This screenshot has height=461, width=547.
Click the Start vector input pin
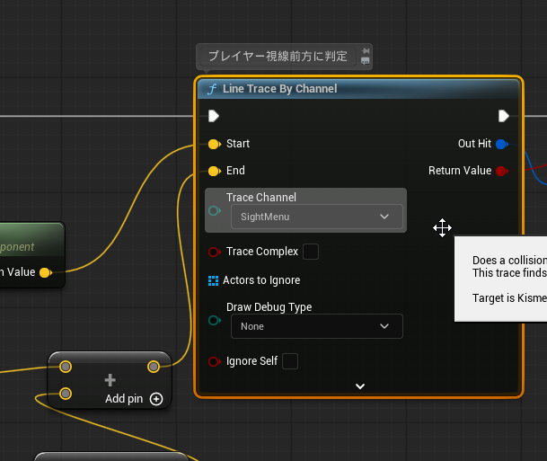[x=214, y=144]
